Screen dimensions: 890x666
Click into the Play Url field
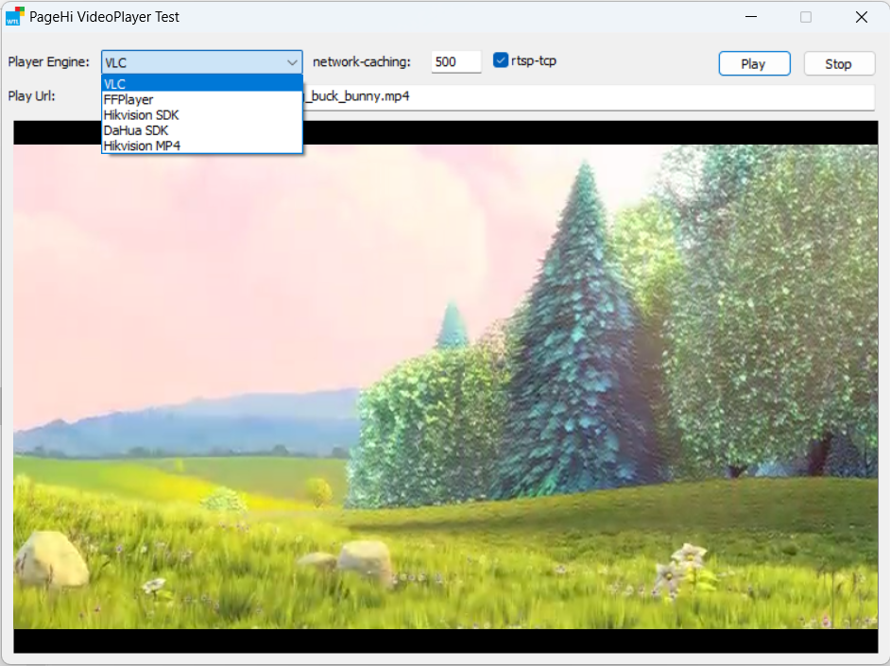589,96
